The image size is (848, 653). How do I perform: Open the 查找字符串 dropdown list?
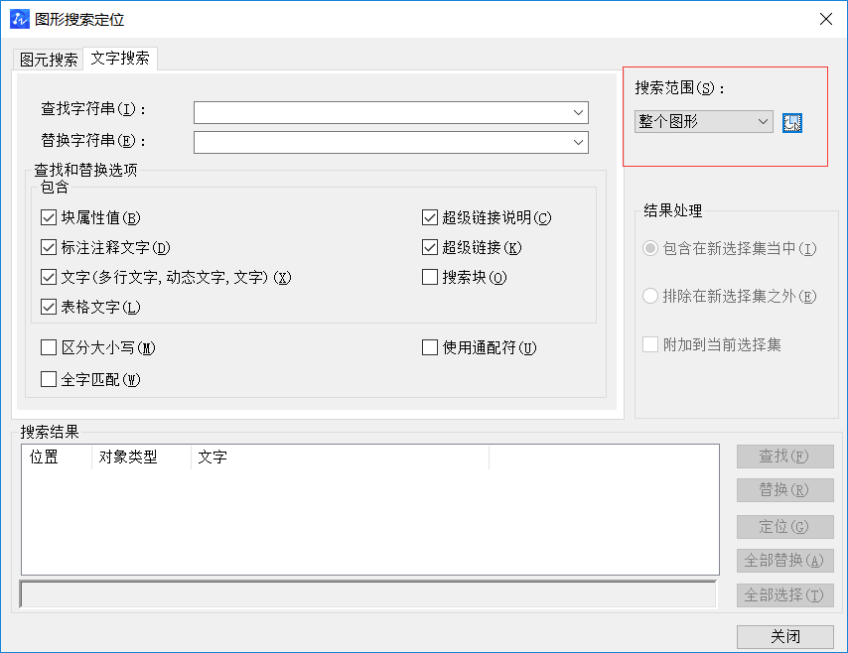click(x=577, y=112)
